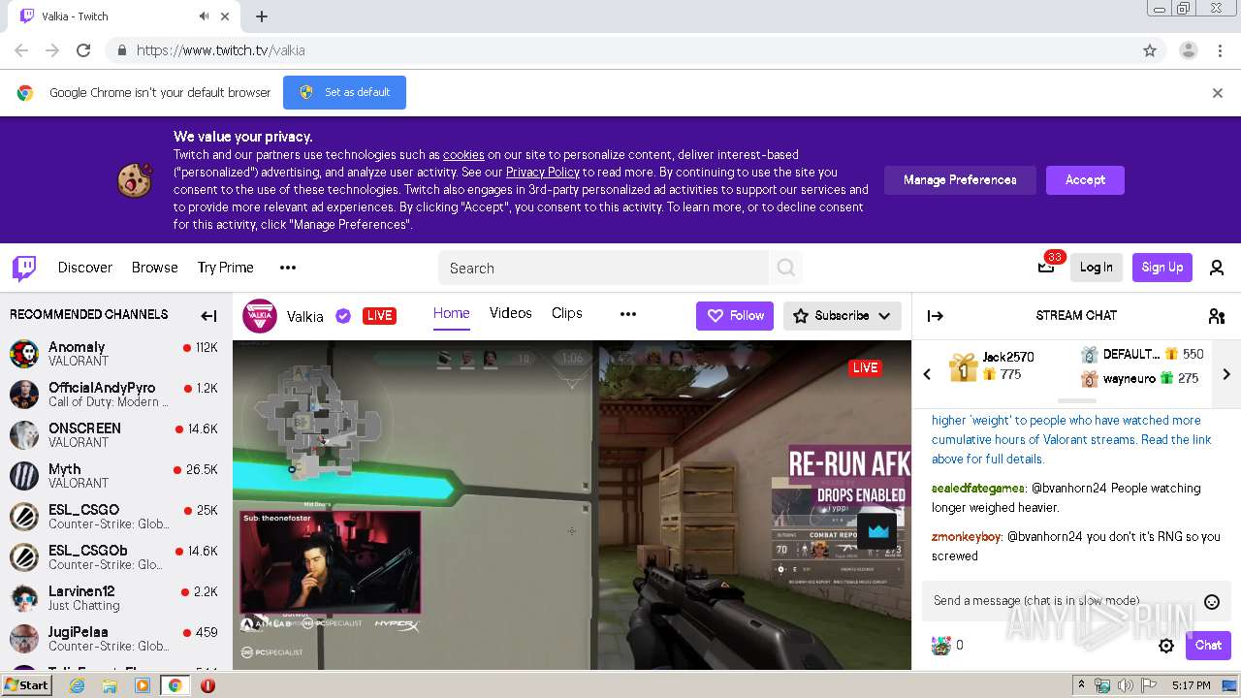
Task: Click the Sign Up button
Action: click(x=1162, y=268)
